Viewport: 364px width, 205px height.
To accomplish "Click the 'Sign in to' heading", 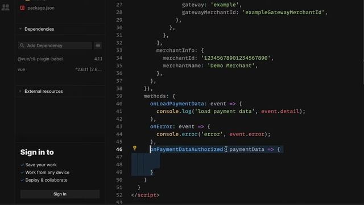I will [x=37, y=152].
